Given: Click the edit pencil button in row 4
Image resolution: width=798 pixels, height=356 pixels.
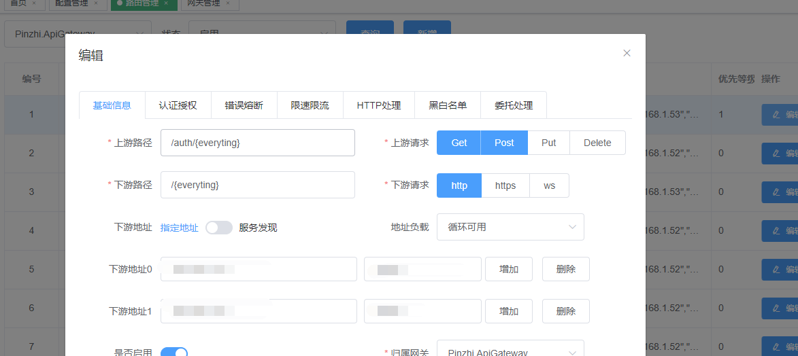Looking at the screenshot, I should (780, 230).
